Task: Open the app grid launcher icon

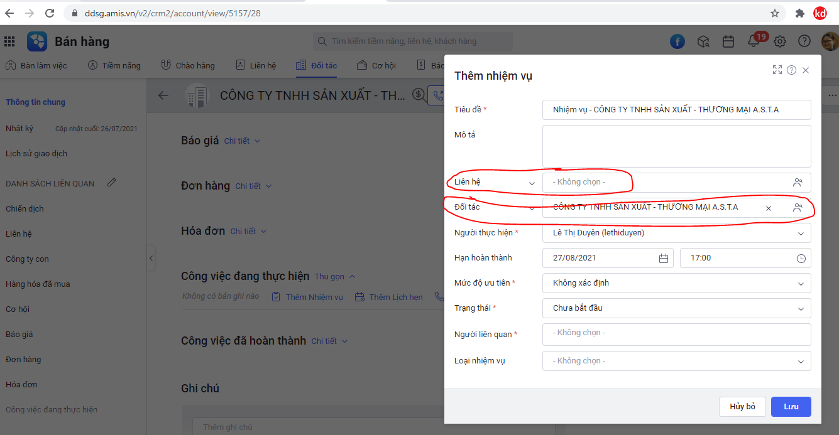Action: pyautogui.click(x=9, y=41)
